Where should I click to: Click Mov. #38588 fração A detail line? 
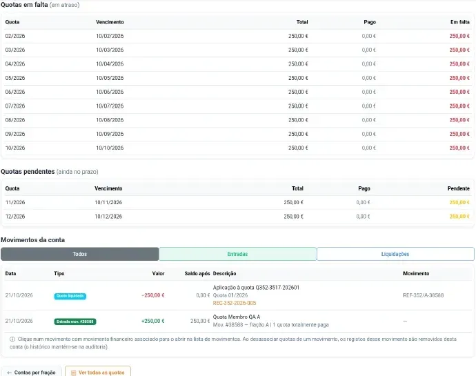(271, 325)
